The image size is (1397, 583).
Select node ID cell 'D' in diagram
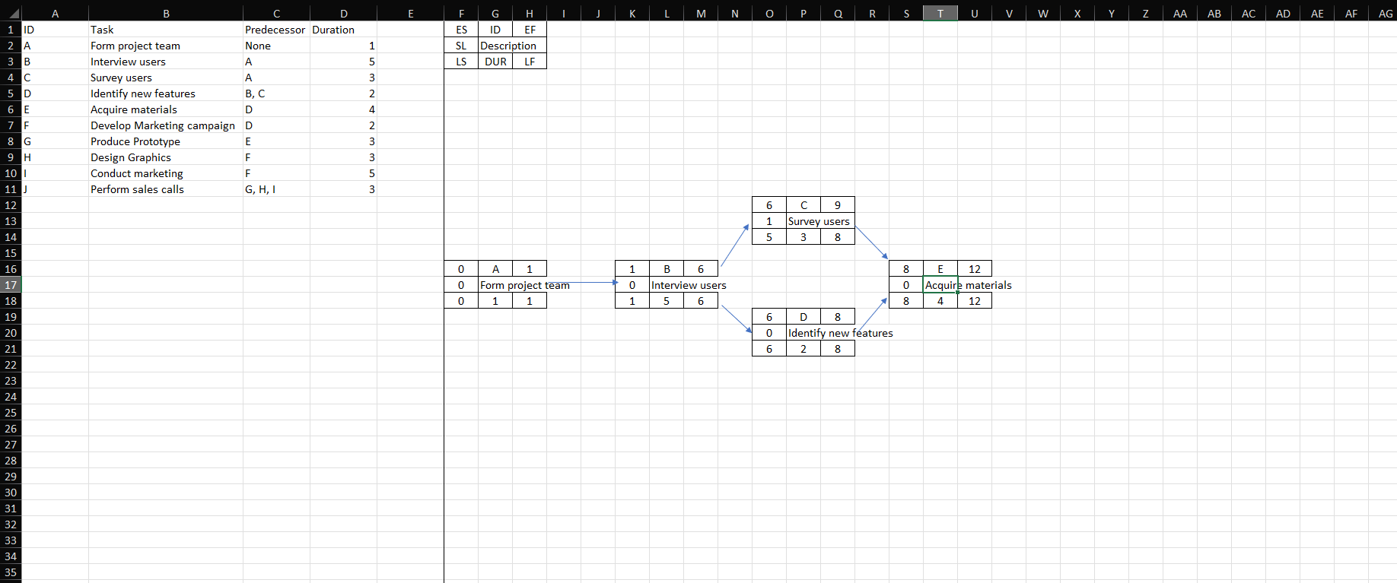coord(804,317)
